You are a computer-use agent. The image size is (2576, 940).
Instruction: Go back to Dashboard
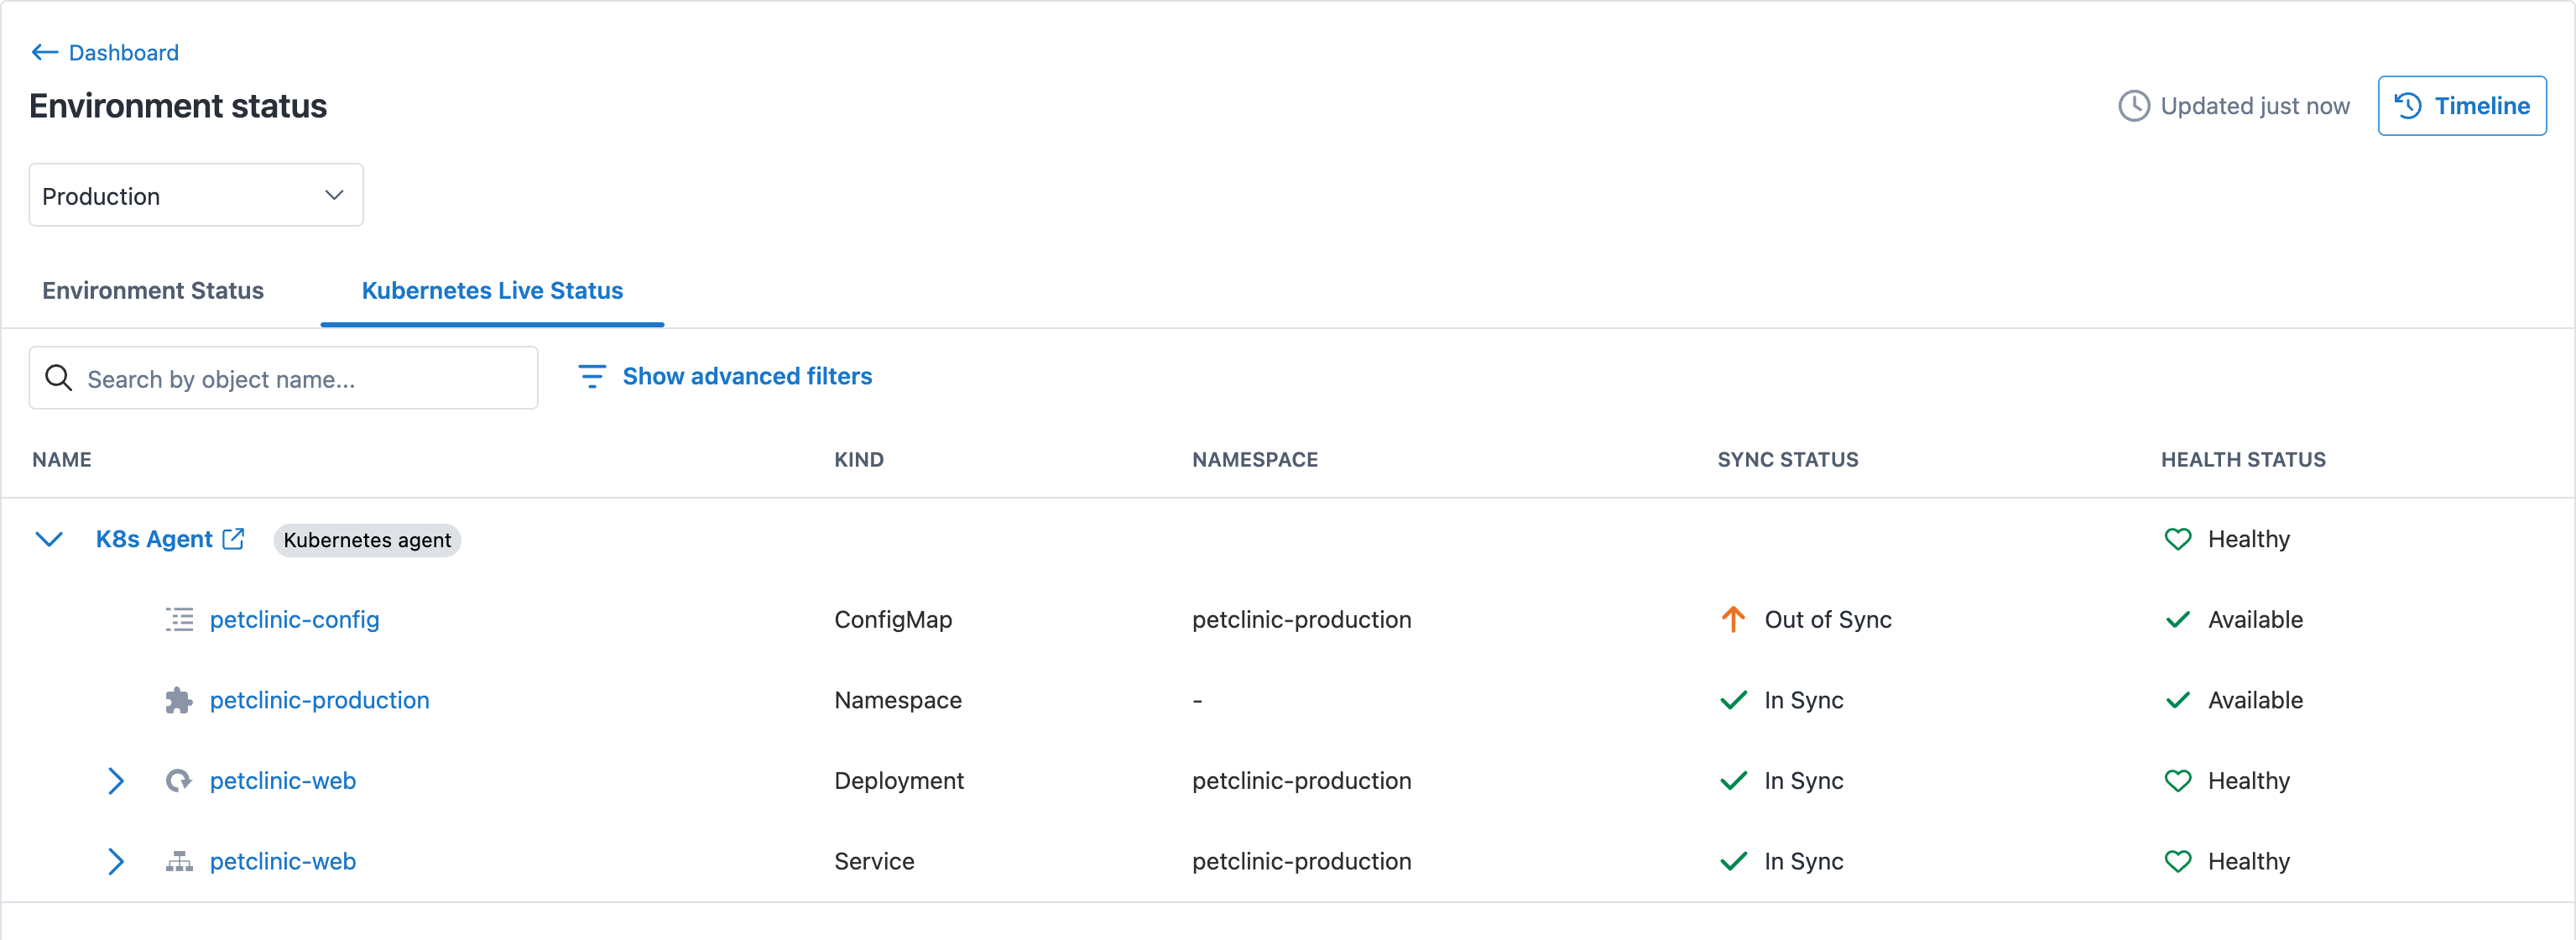[124, 53]
